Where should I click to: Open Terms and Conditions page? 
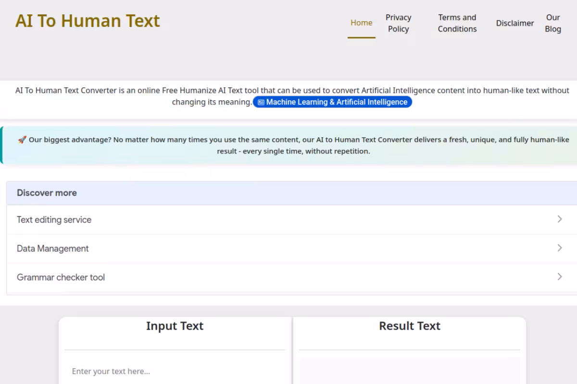tap(457, 23)
